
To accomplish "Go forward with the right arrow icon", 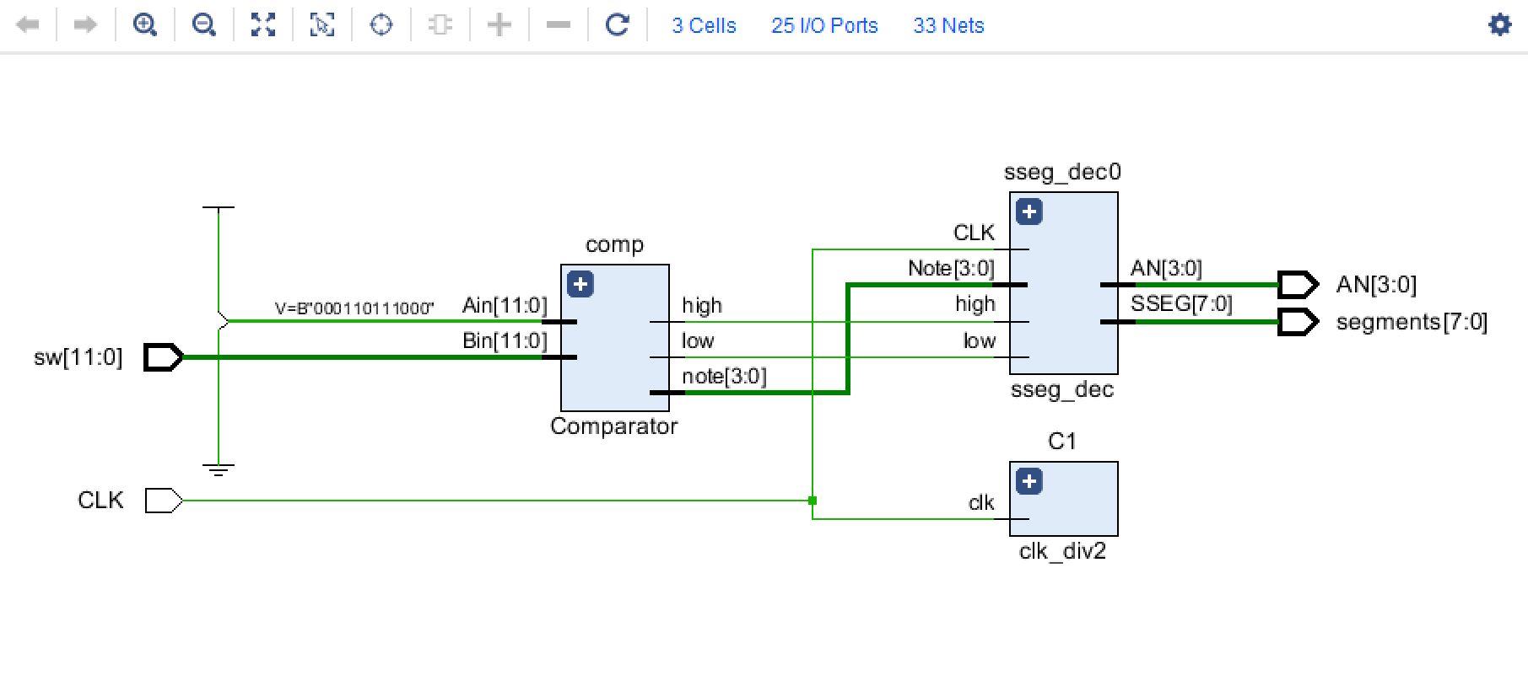I will click(x=85, y=25).
